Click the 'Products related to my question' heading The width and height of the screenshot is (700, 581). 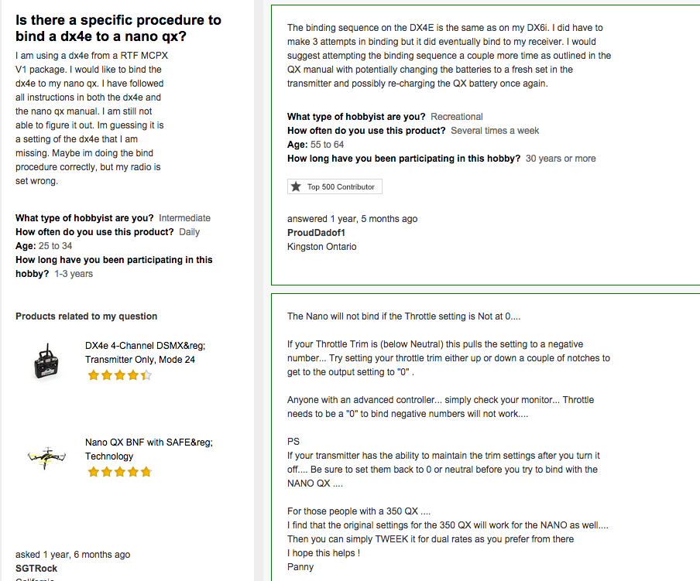[86, 316]
